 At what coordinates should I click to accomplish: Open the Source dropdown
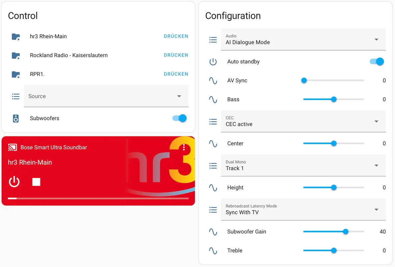pyautogui.click(x=106, y=96)
